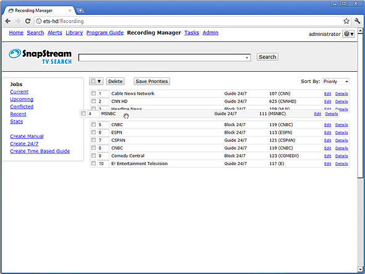Click the browser back arrow

pyautogui.click(x=7, y=21)
